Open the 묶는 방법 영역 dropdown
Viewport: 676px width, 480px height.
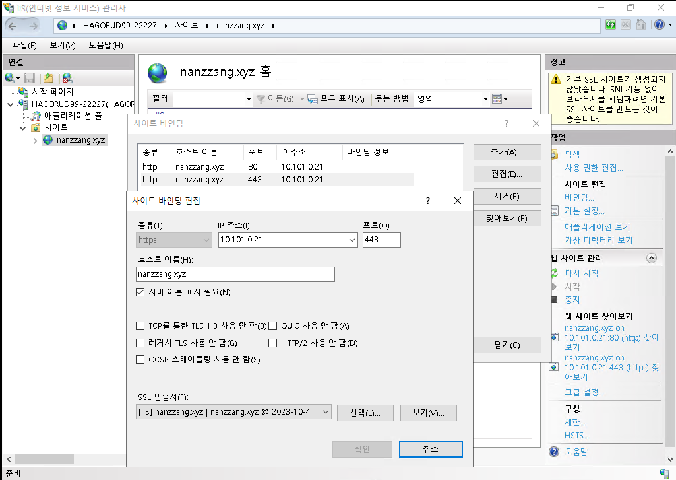[485, 99]
